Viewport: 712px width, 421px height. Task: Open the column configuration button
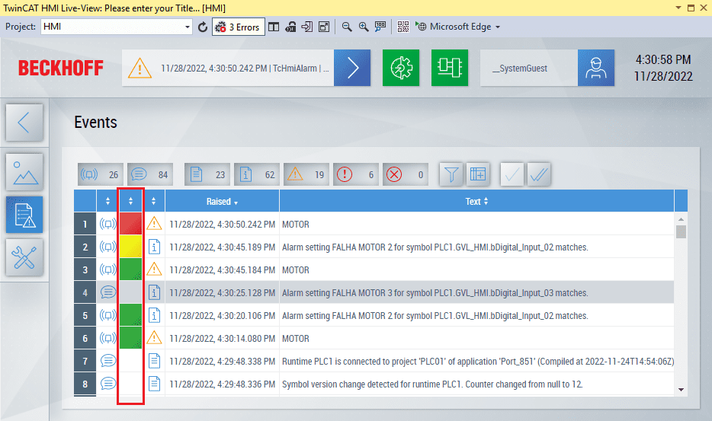478,174
